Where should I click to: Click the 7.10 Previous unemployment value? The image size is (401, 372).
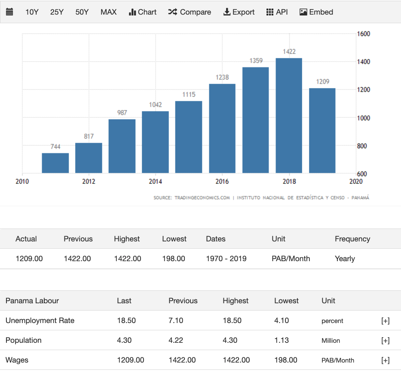pyautogui.click(x=176, y=320)
